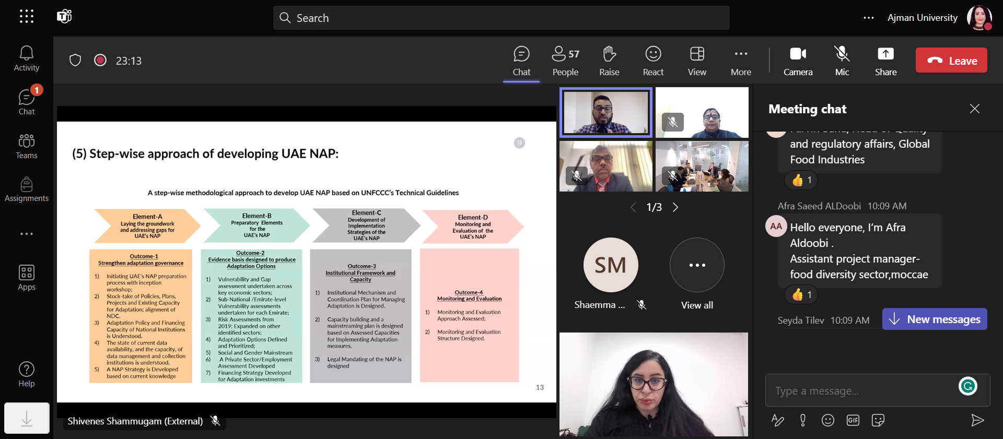Click the Share screen icon
Image resolution: width=1003 pixels, height=439 pixels.
pyautogui.click(x=885, y=61)
